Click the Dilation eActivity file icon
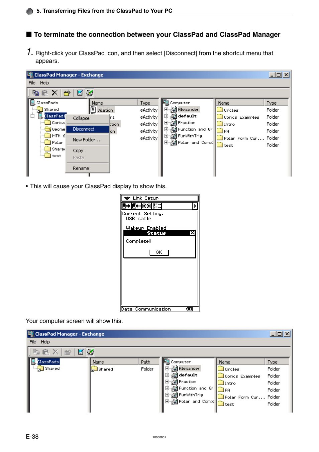Viewport: 319px width, 452px height. (93, 110)
